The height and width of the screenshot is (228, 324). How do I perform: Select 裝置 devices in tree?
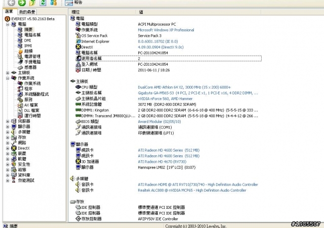pos(22,154)
